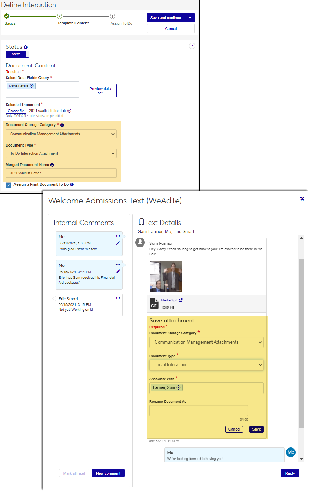Screen dimensions: 310x492
Task: Click the Merged Document Name info icon
Action: [x=52, y=165]
